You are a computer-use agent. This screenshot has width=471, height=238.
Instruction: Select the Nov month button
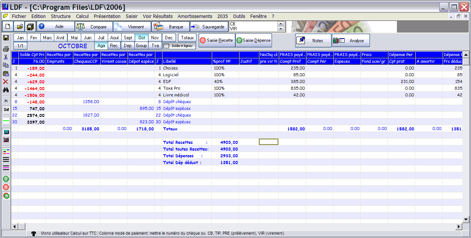[155, 38]
